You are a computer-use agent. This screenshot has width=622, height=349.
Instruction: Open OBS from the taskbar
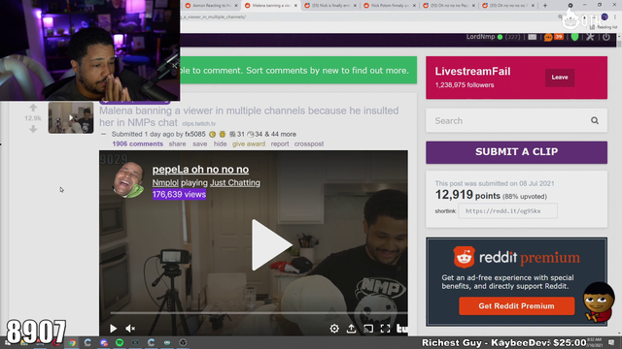tap(183, 342)
